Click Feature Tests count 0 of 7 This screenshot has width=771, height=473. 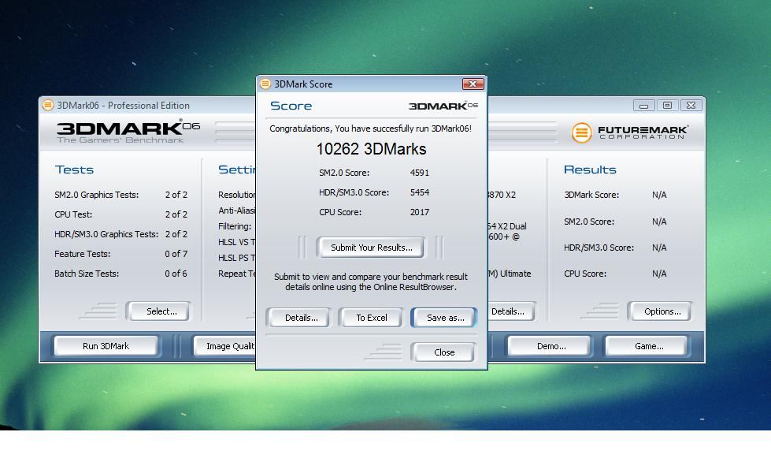(x=176, y=254)
